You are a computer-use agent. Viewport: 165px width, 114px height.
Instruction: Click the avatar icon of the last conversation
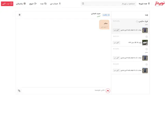click(147, 65)
